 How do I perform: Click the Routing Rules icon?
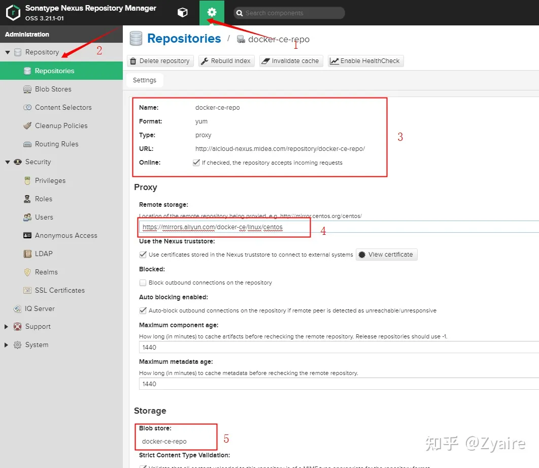pos(27,144)
